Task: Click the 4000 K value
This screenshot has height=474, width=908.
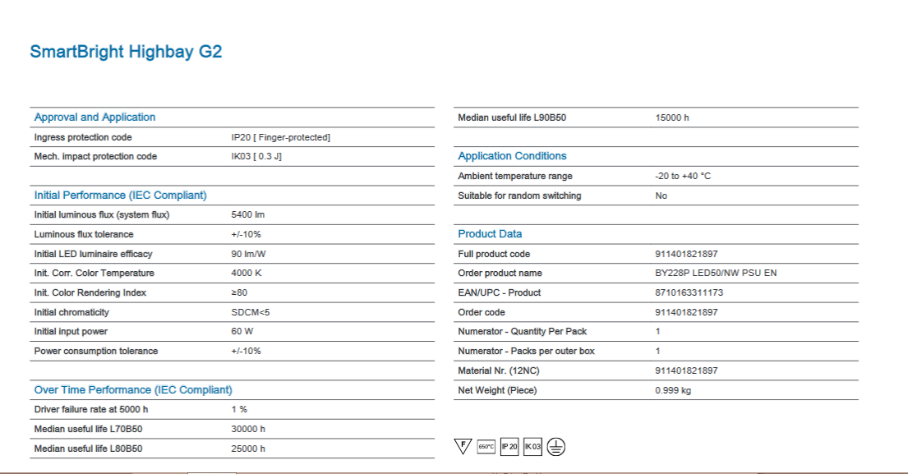Action: click(x=247, y=274)
